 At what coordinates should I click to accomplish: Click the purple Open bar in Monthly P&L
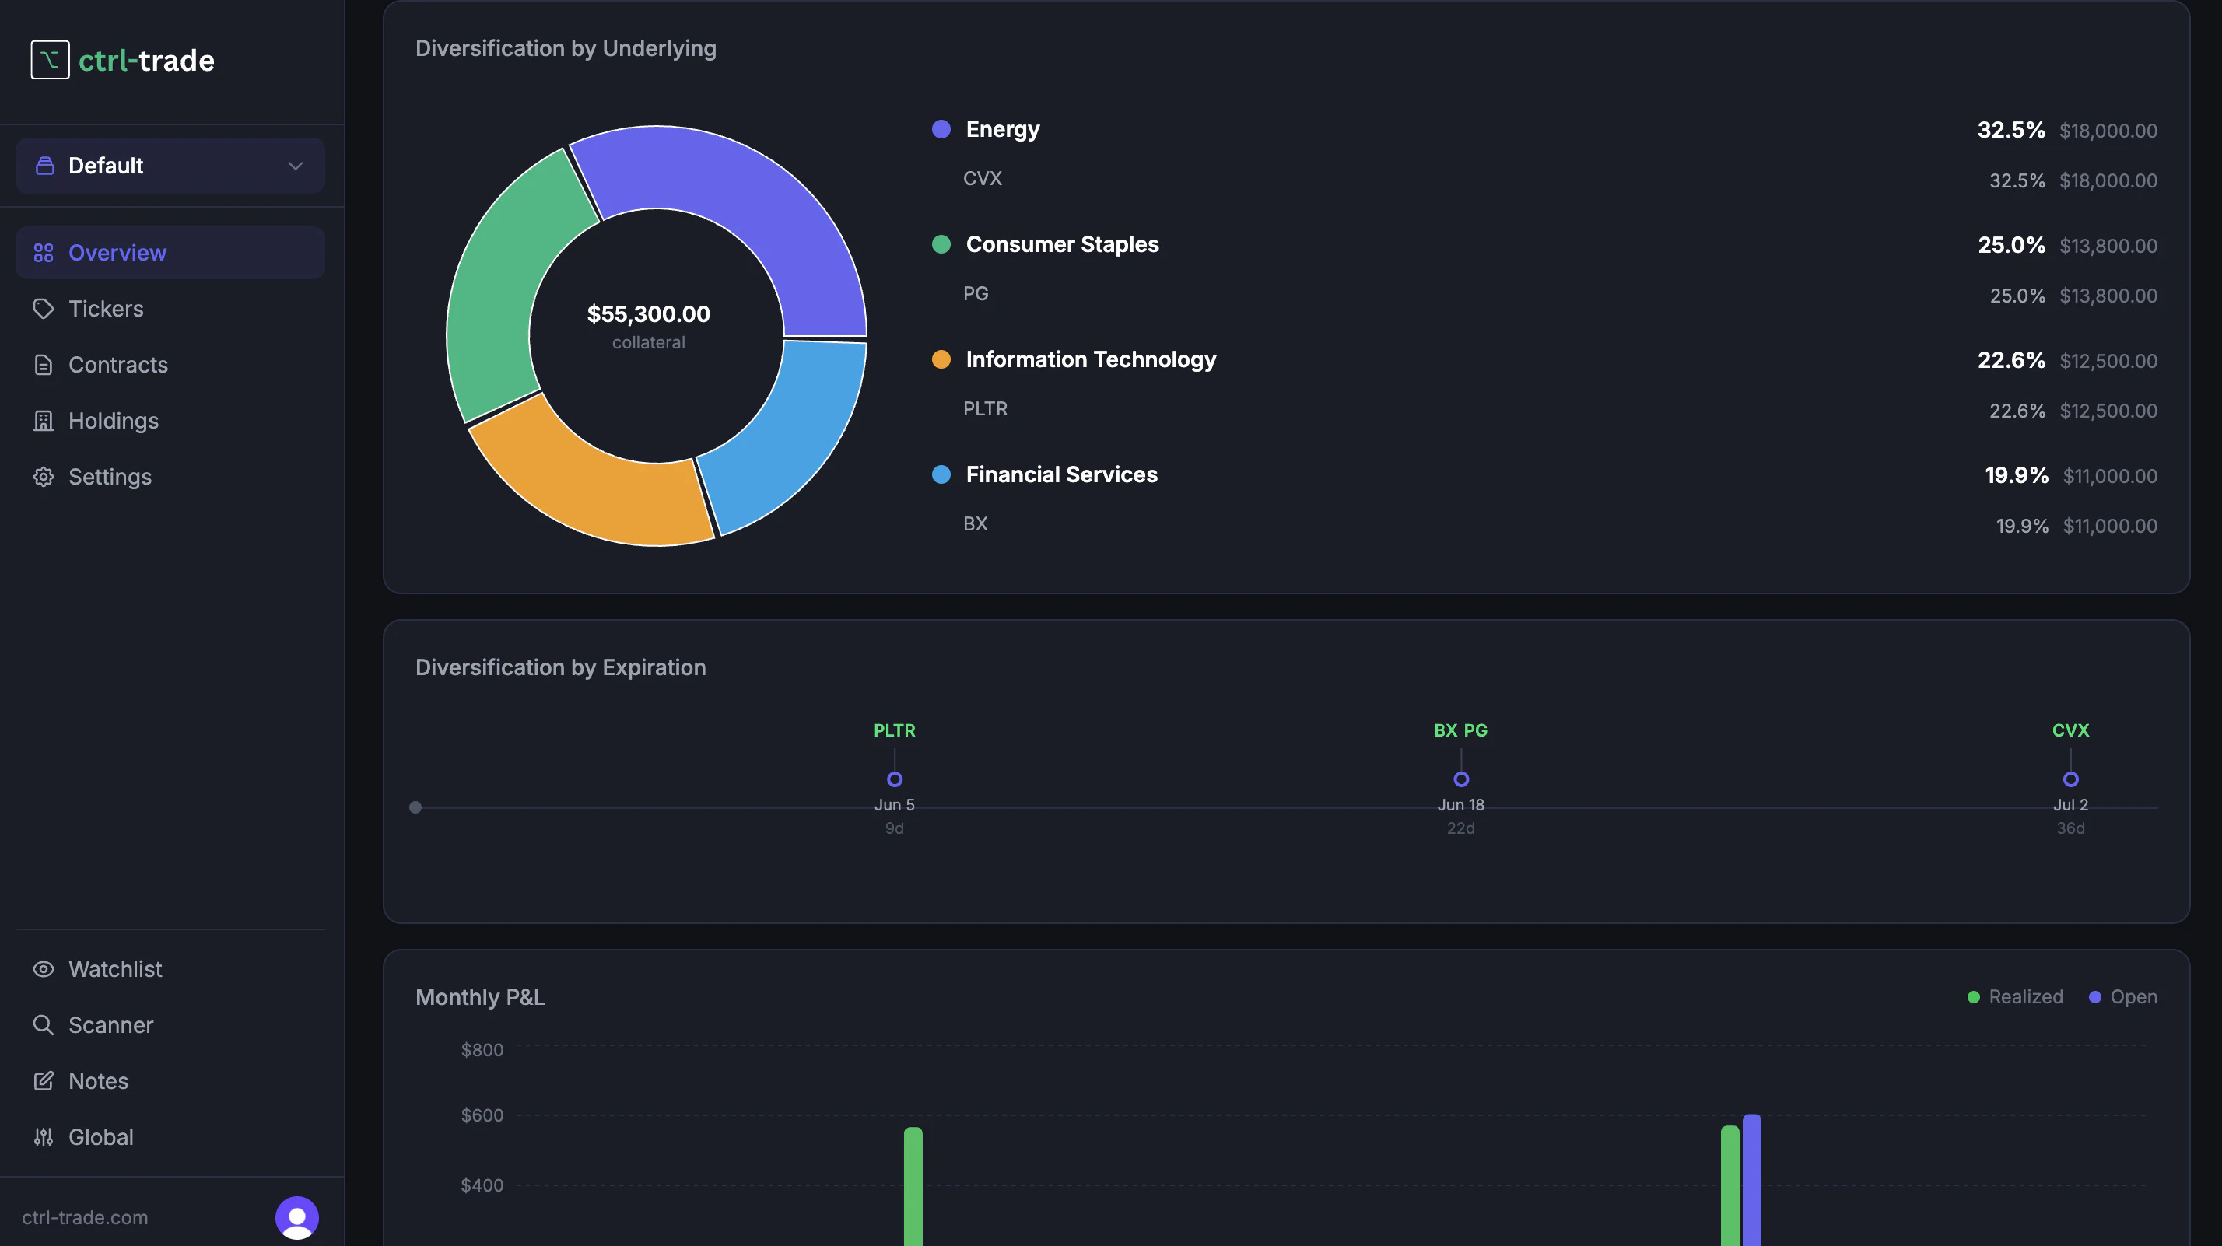[x=1752, y=1181]
